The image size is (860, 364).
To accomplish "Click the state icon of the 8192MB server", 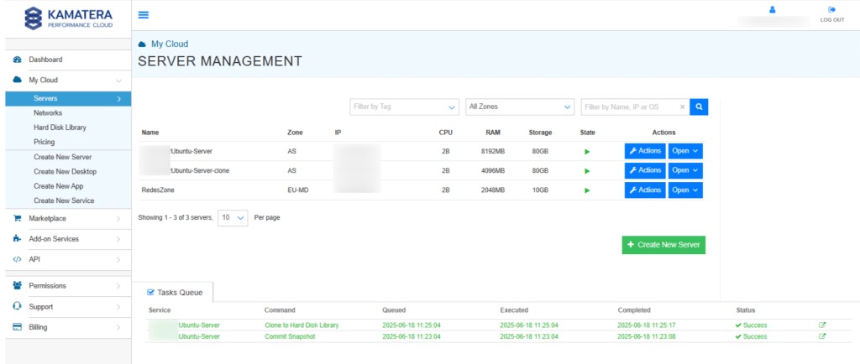I will point(587,152).
